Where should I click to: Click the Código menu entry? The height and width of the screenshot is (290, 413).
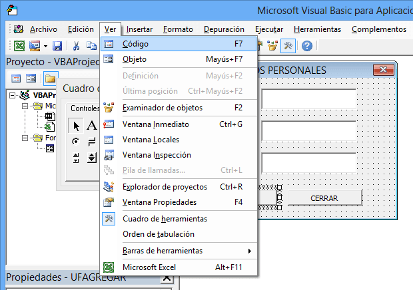[x=179, y=44]
